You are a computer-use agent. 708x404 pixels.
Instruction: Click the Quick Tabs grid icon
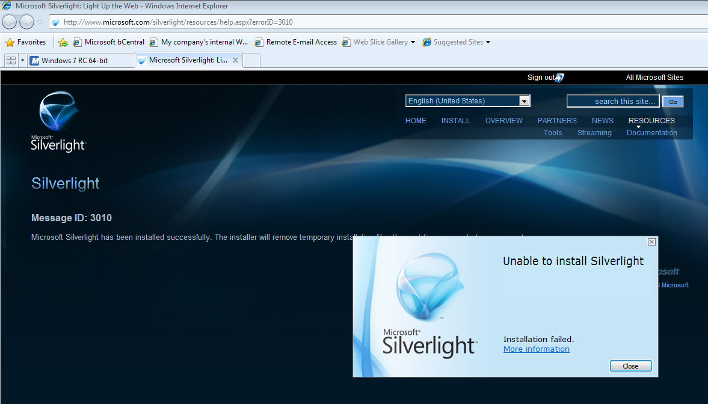coord(11,60)
